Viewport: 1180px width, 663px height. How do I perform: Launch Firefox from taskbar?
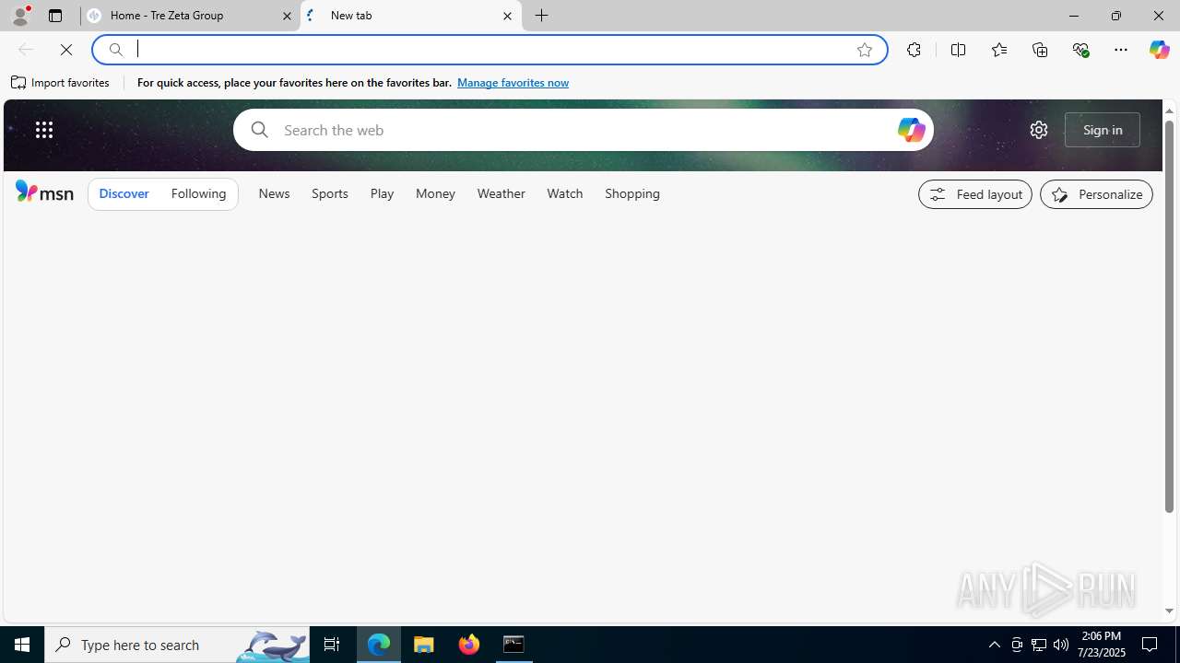click(x=469, y=645)
